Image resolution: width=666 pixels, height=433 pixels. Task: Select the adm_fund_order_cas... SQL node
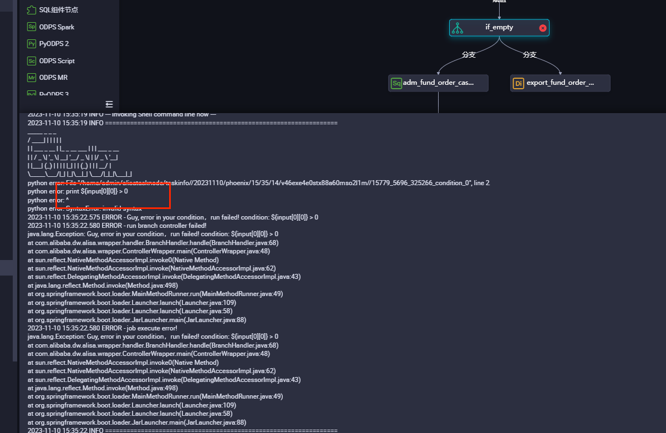tap(438, 83)
